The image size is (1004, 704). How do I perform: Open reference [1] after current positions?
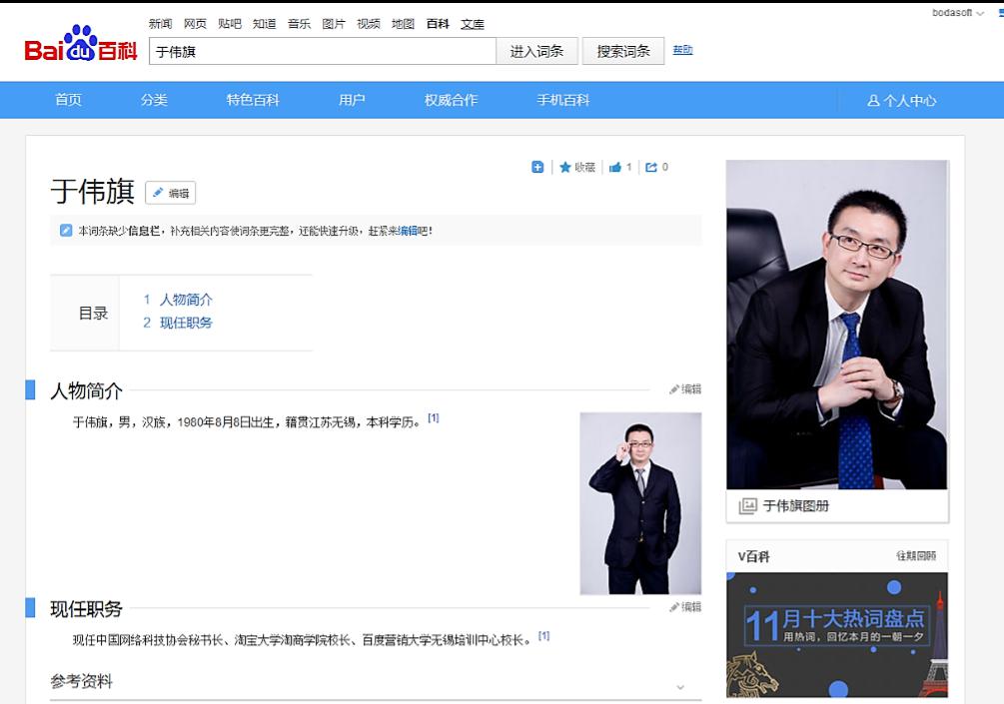[x=543, y=635]
